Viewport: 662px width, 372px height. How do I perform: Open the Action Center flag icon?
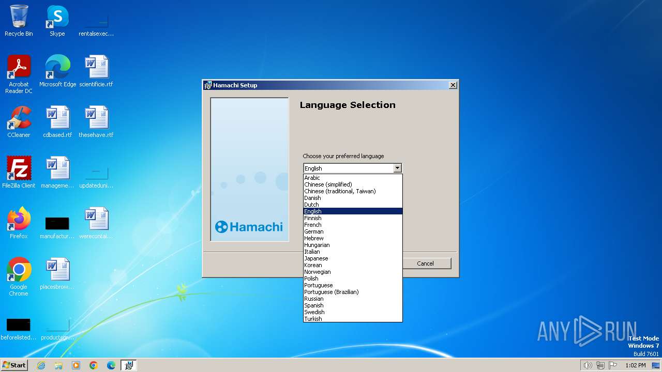pyautogui.click(x=613, y=365)
